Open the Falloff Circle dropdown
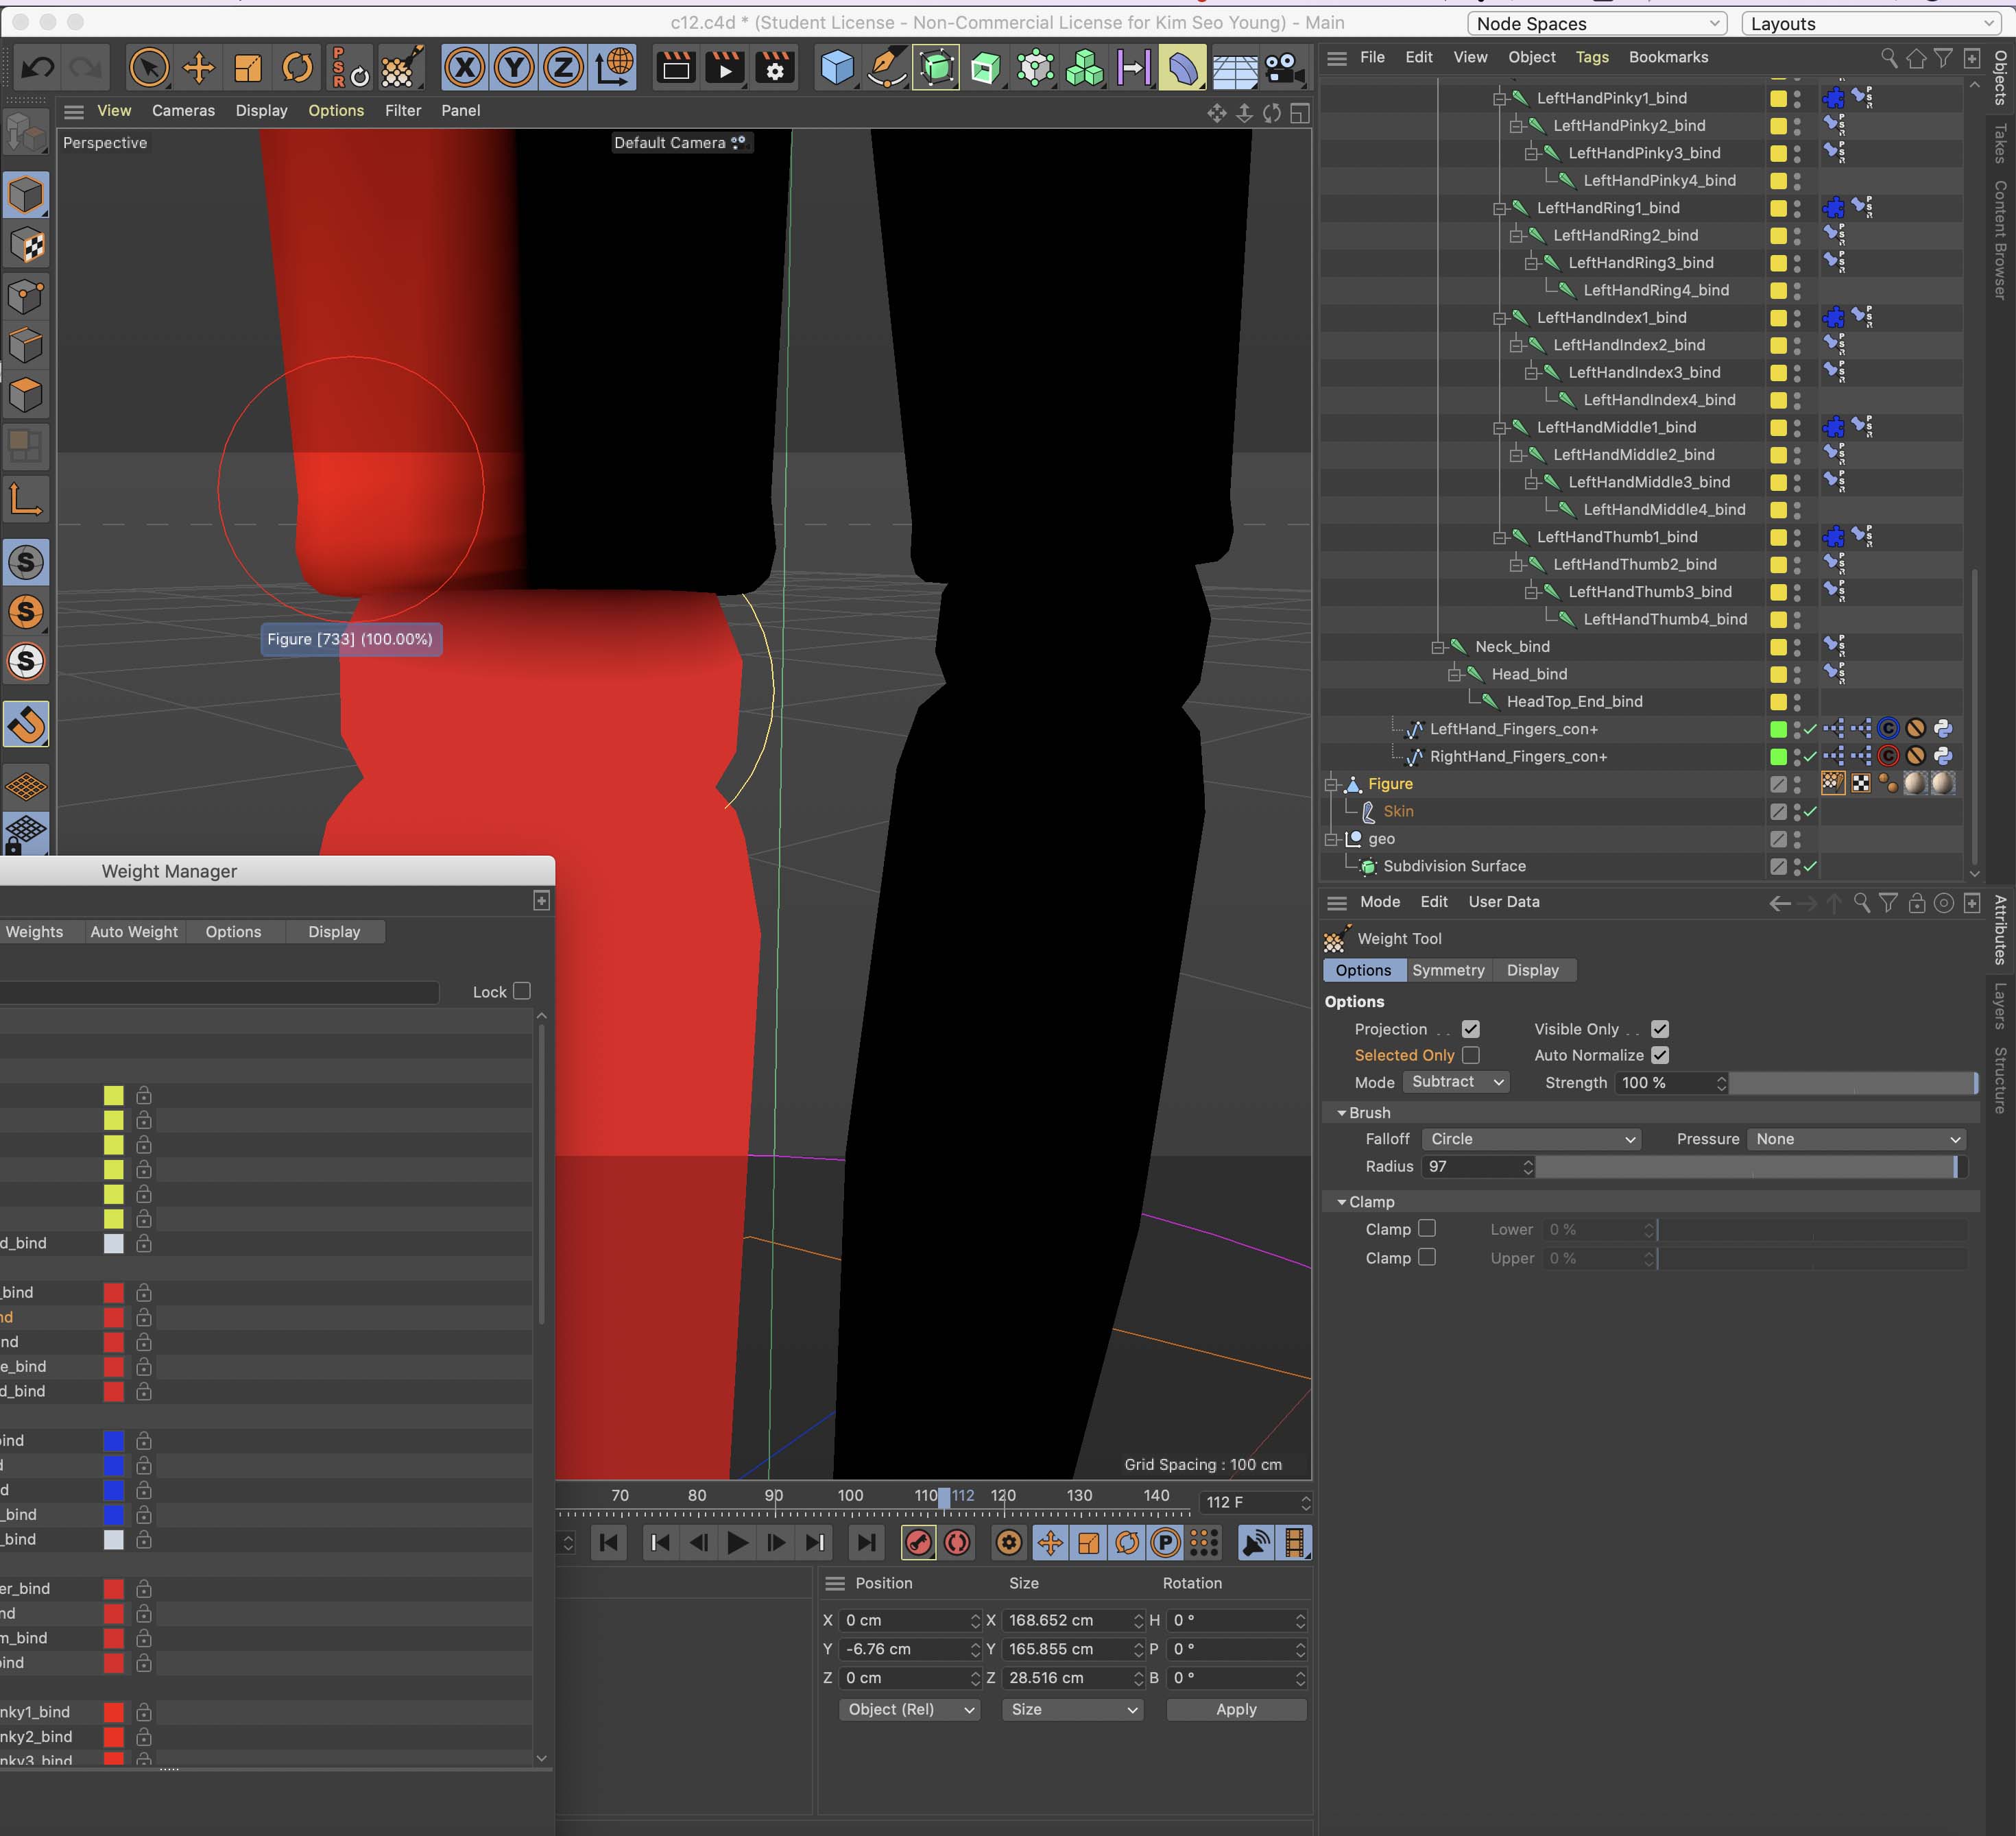Viewport: 2016px width, 1836px height. (x=1531, y=1139)
